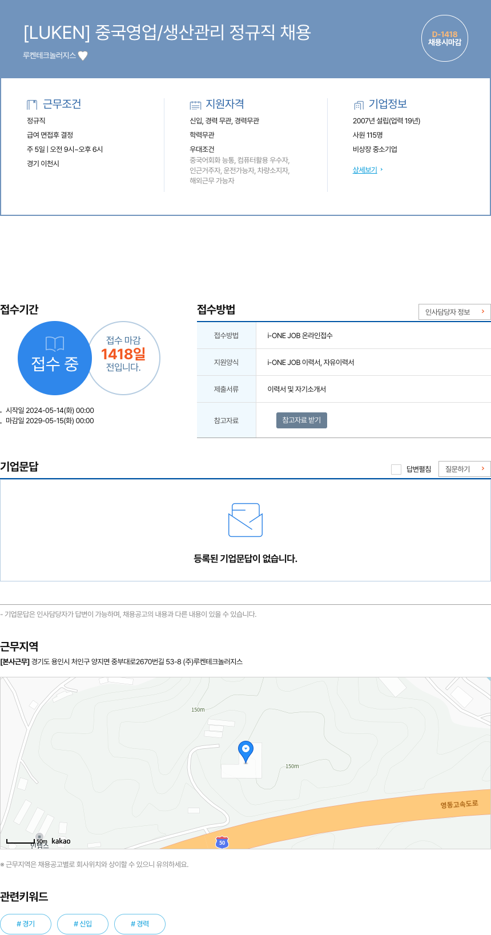Click the heart favorite icon beside 루켄테크놀러지스

click(83, 55)
